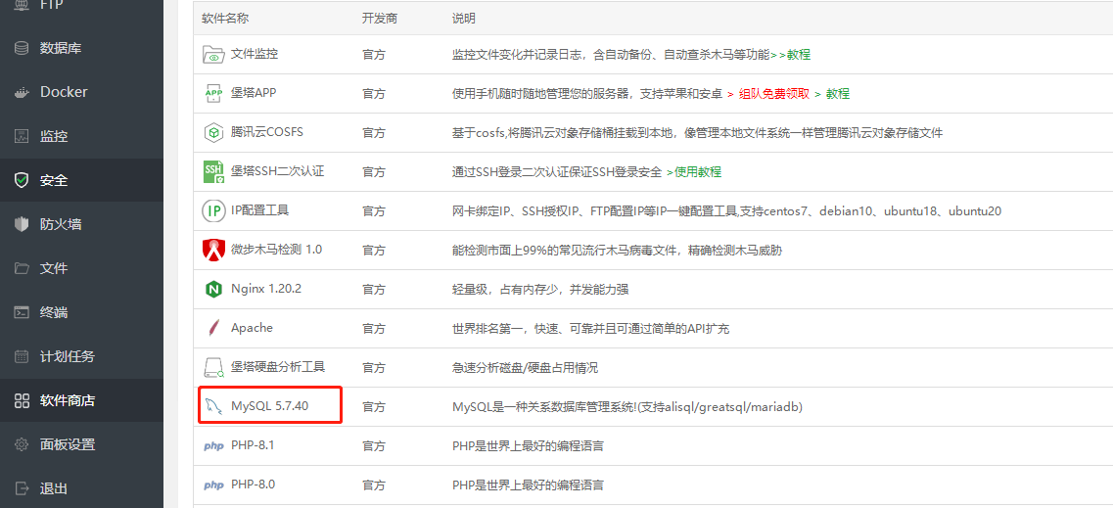
Task: Open 计划任务 from the sidebar
Action: point(67,356)
